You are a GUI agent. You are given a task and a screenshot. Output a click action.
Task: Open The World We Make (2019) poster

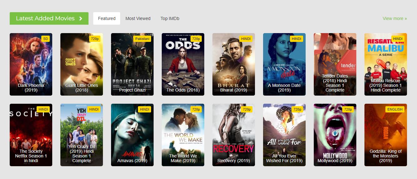(183, 135)
